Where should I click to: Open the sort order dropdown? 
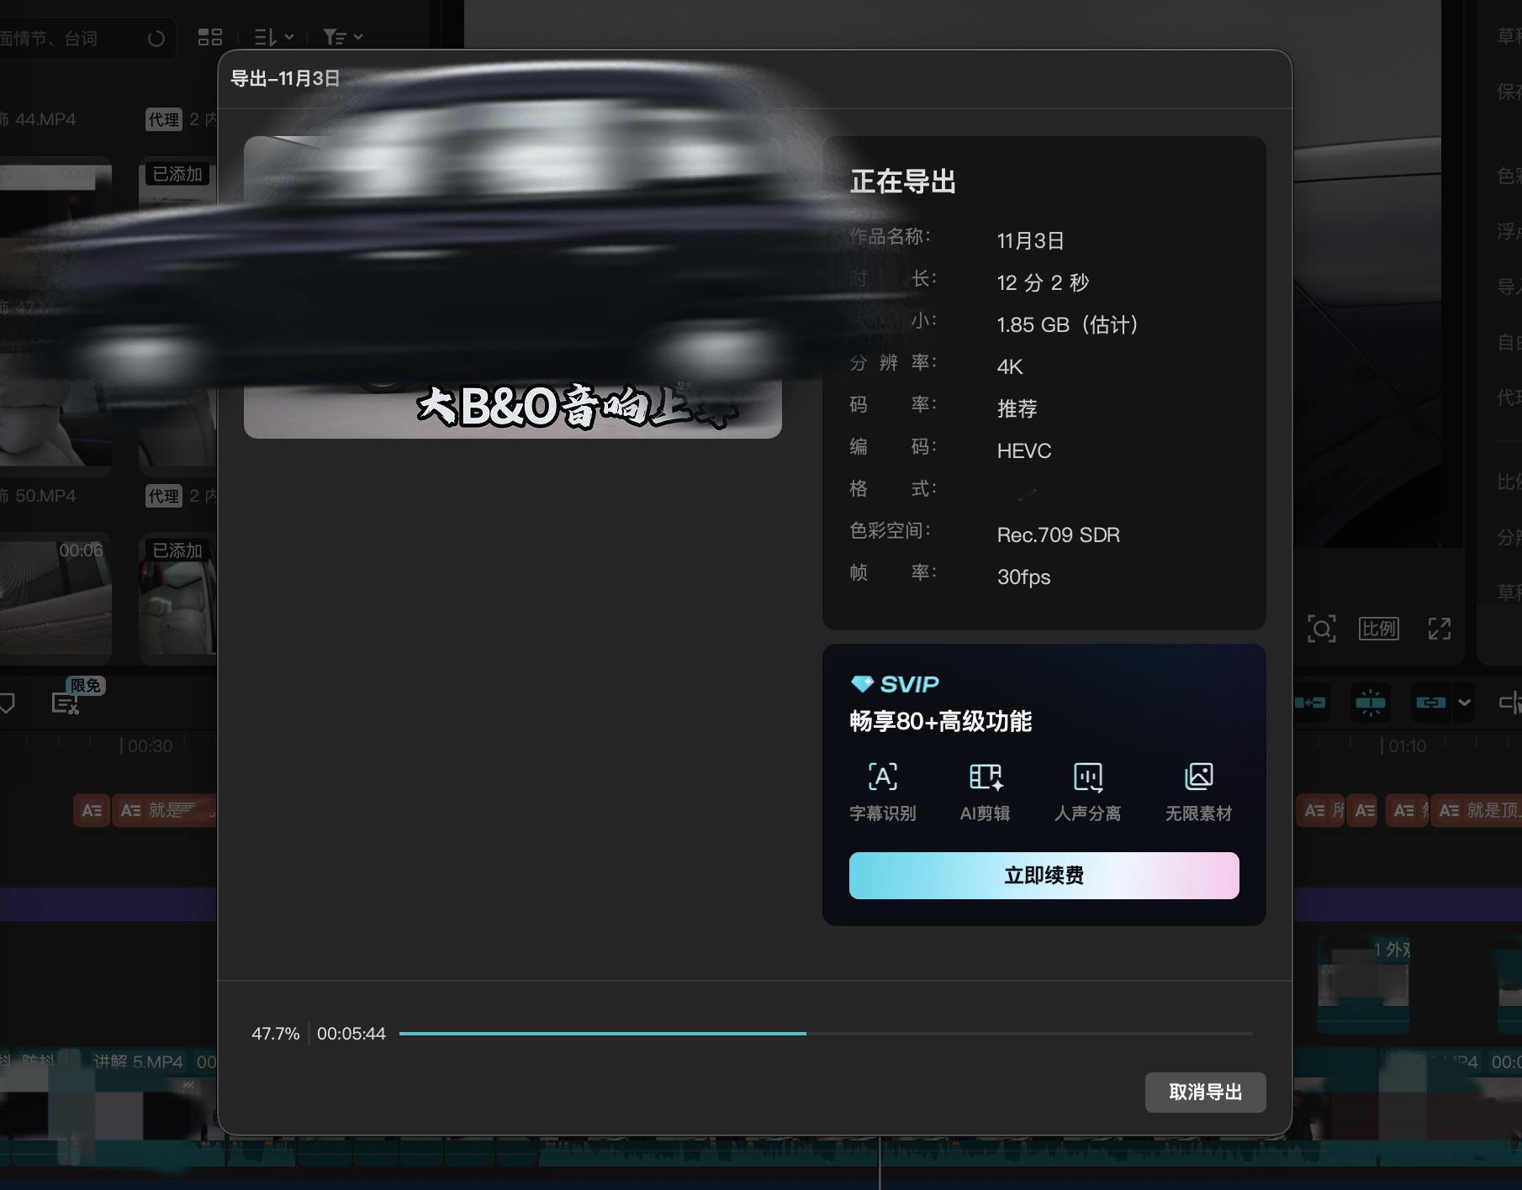tap(271, 38)
